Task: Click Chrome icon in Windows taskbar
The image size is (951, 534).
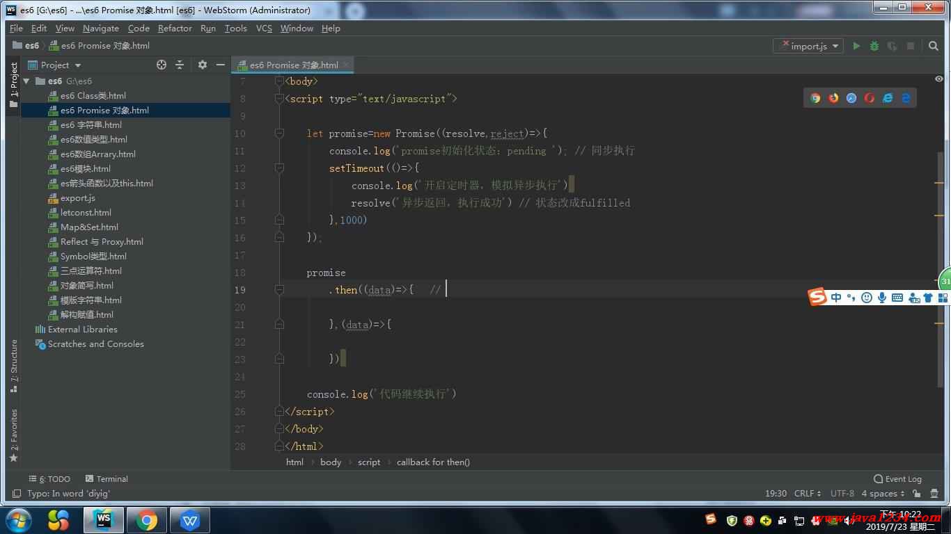Action: (146, 520)
